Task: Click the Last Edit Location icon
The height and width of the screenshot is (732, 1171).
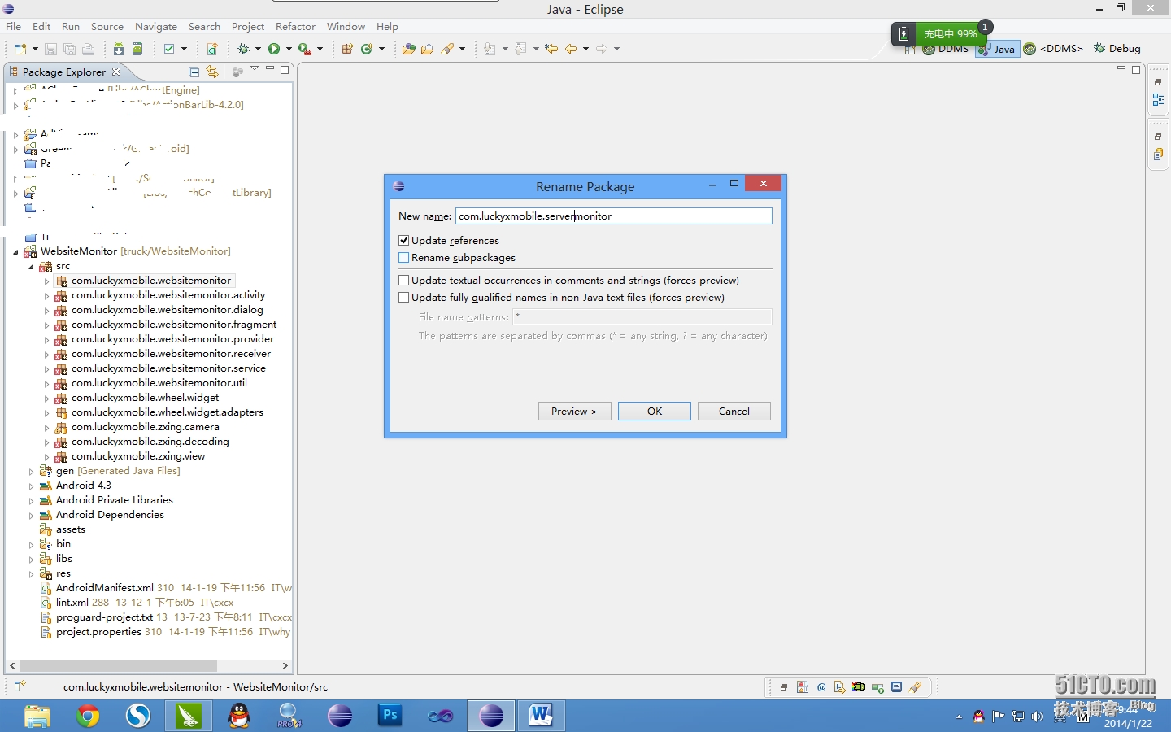Action: pyautogui.click(x=551, y=49)
